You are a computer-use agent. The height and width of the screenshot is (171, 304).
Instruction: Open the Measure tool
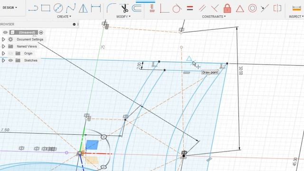(x=296, y=9)
